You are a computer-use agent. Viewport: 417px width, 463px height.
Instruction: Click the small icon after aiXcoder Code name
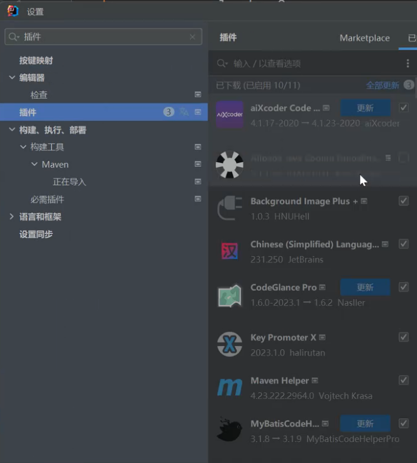click(326, 108)
